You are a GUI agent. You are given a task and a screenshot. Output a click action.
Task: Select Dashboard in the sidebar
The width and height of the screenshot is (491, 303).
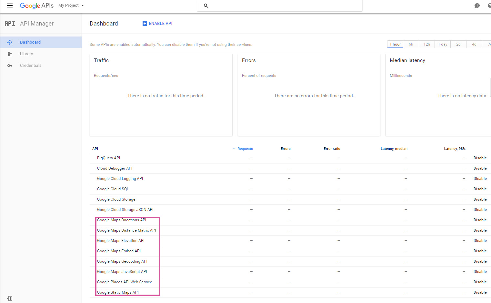click(x=41, y=42)
